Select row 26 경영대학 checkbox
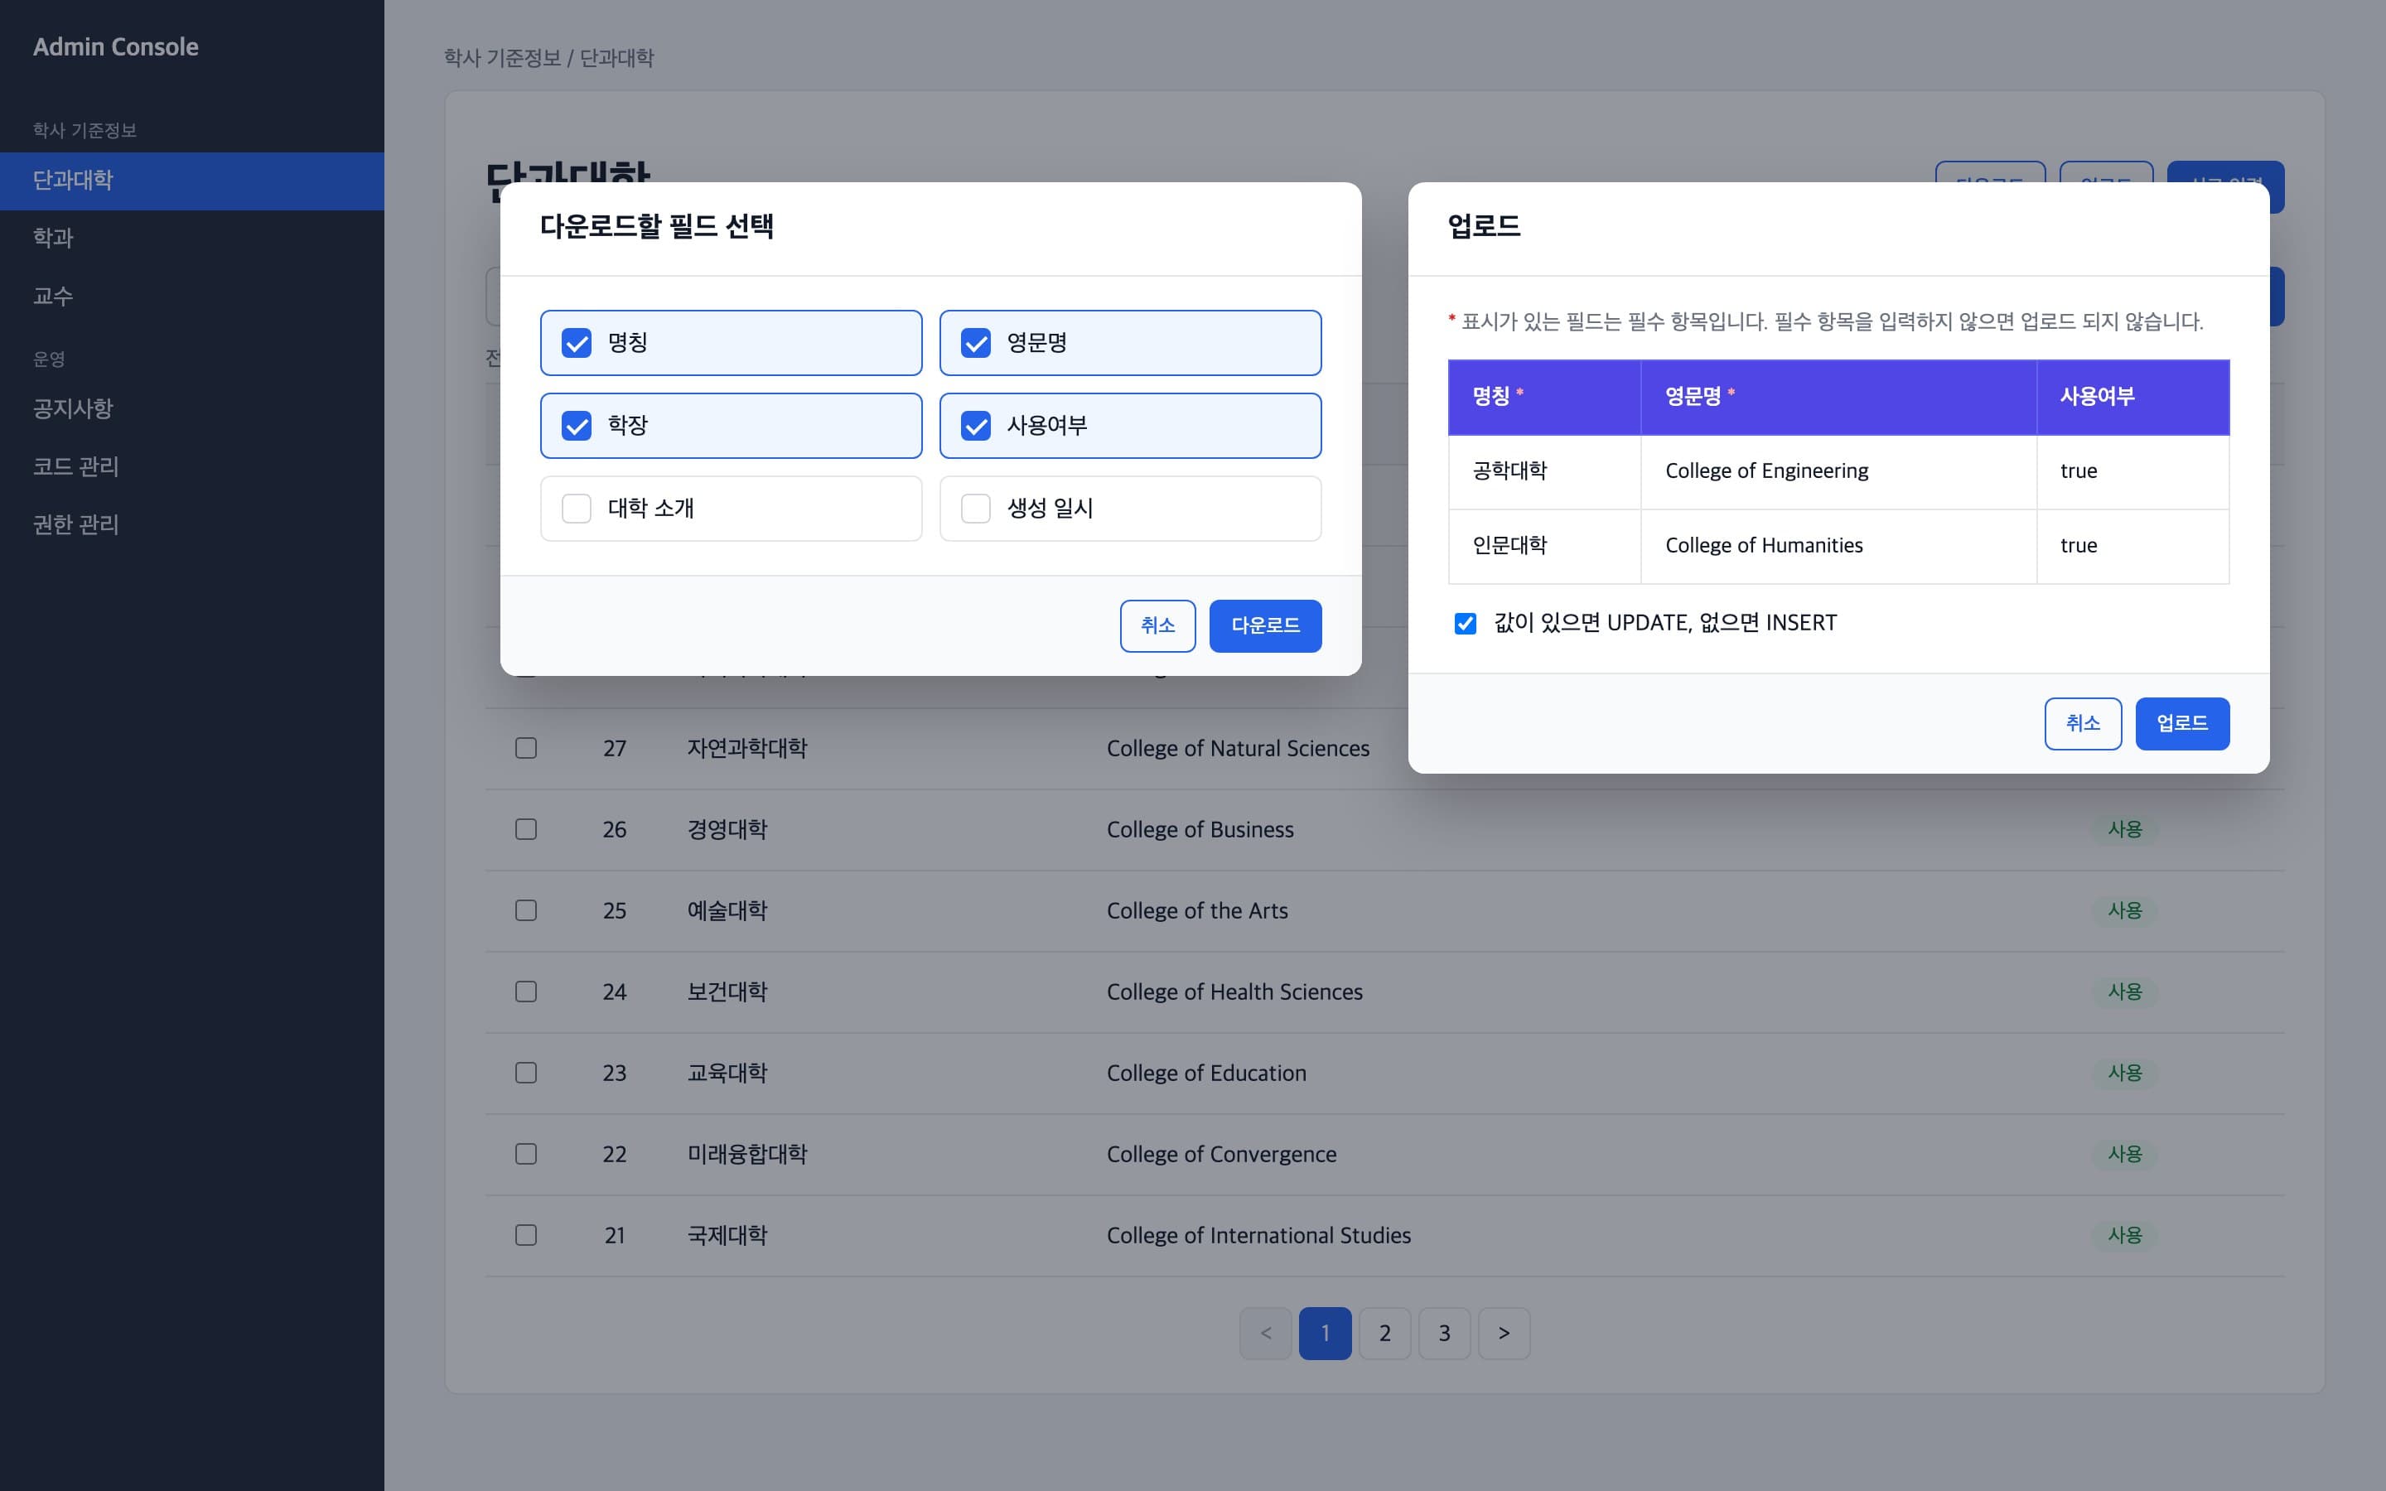This screenshot has width=2386, height=1491. (x=527, y=829)
